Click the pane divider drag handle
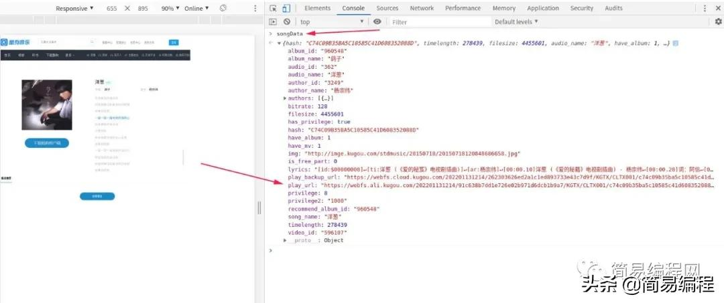Screen dimensions: 724x303 tap(259, 207)
